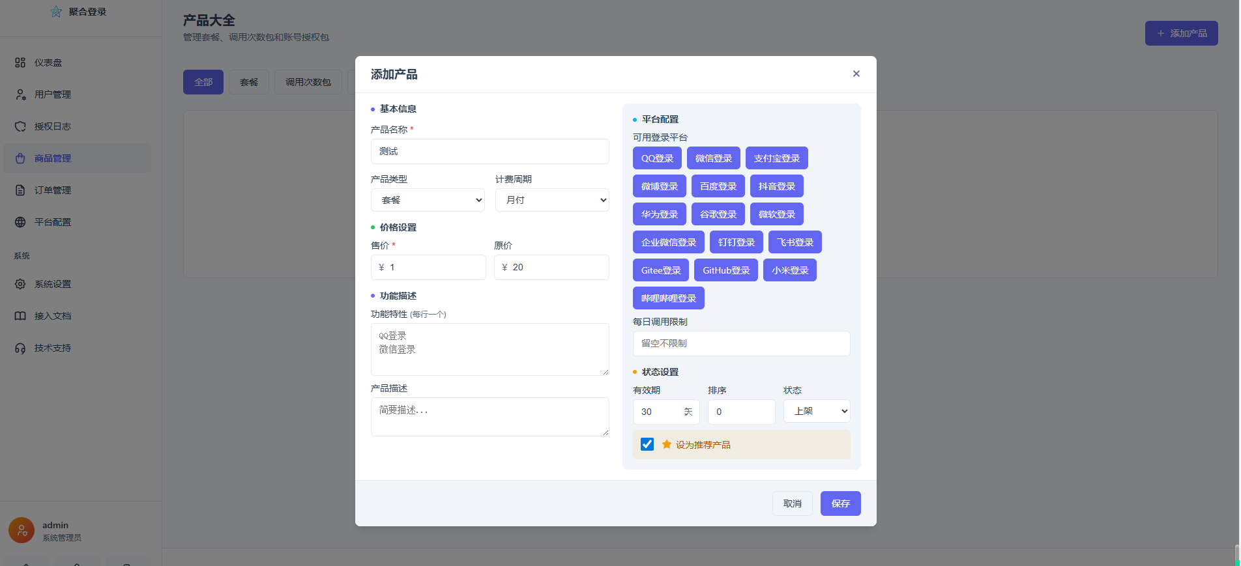This screenshot has height=566, width=1241.
Task: Click the 订单管理 document icon
Action: coord(20,190)
